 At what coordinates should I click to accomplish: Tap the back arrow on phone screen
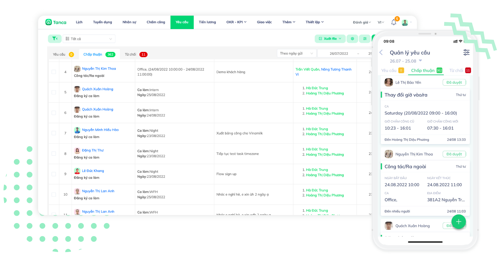pyautogui.click(x=381, y=52)
